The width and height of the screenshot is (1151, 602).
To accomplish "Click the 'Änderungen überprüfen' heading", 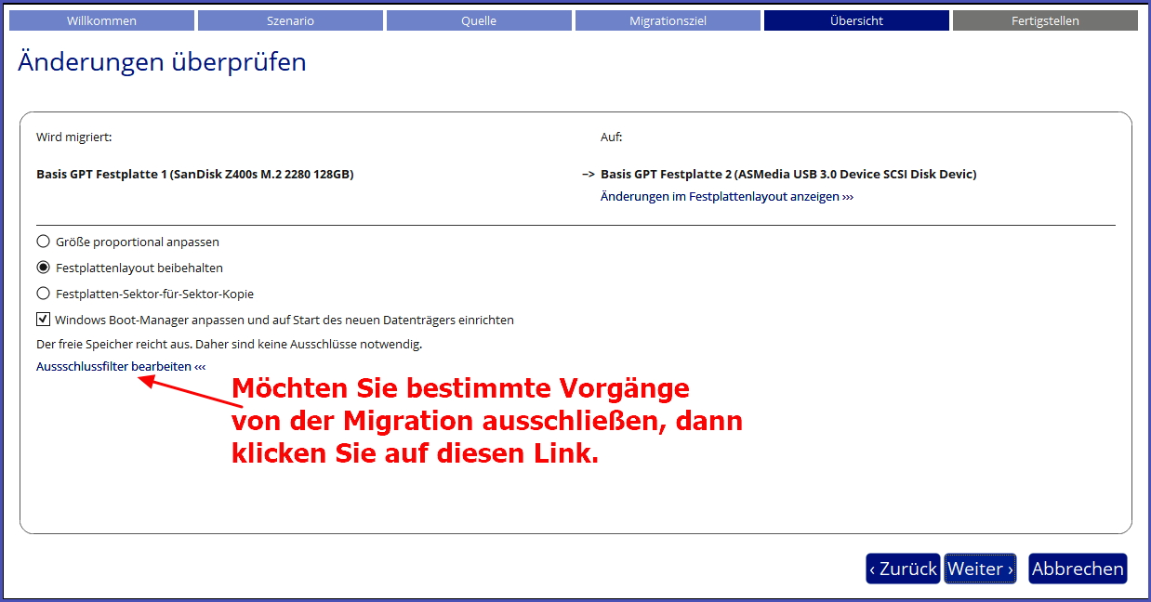I will click(162, 63).
